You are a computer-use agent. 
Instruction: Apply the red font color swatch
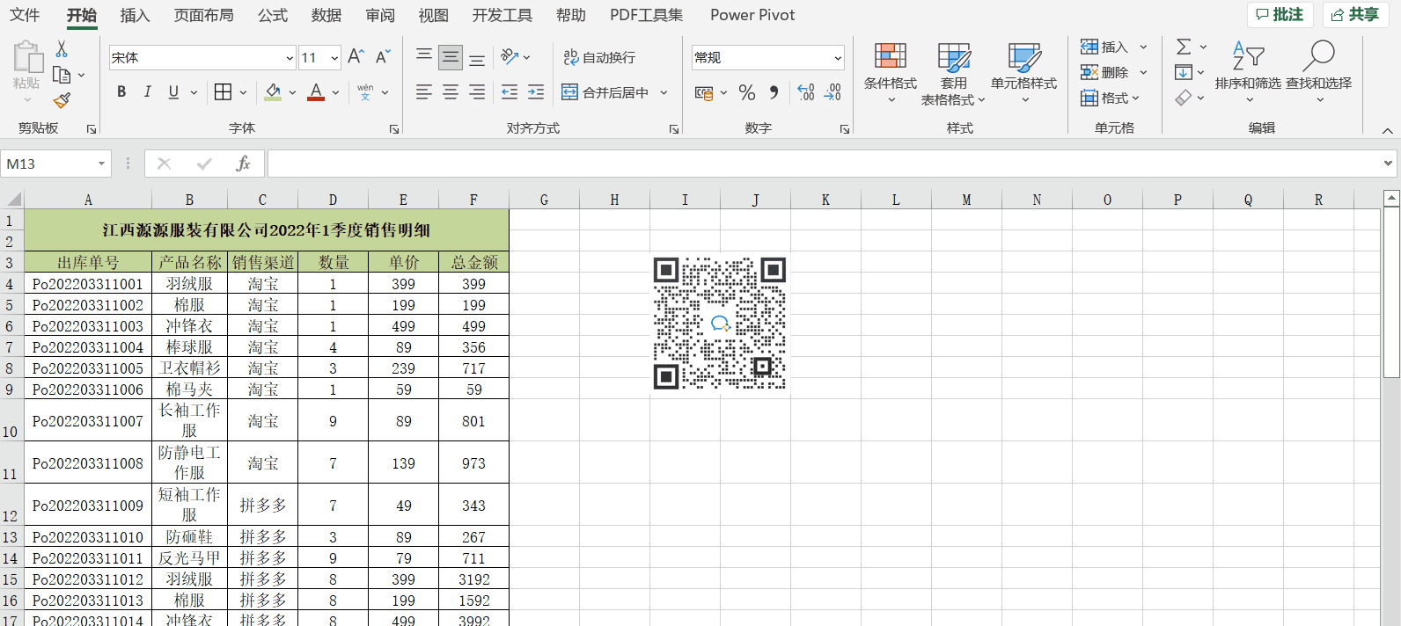coord(316,92)
